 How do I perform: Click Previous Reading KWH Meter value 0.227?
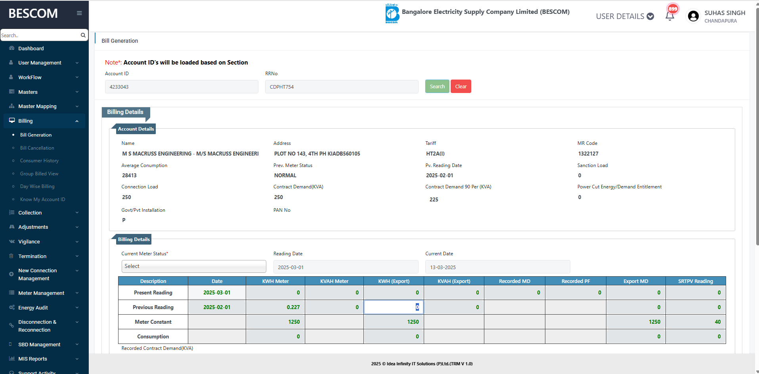click(x=293, y=307)
